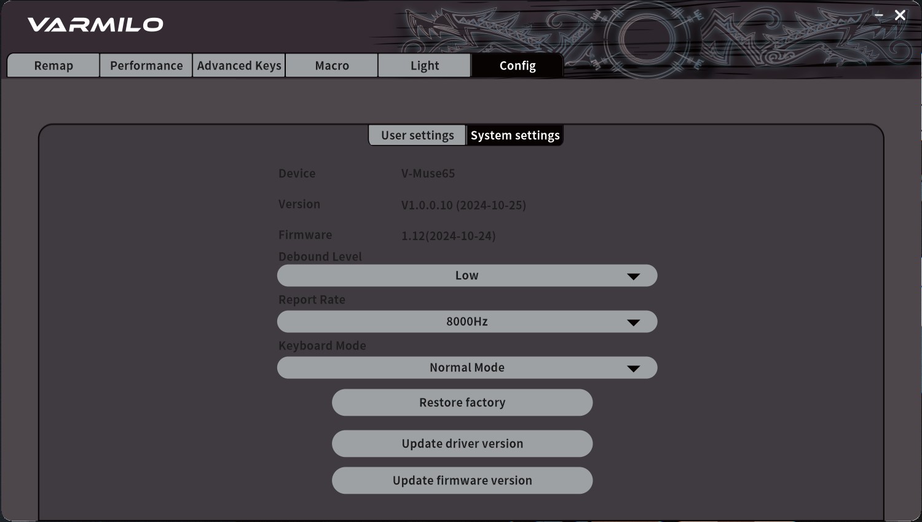Click the Keyboard Mode label
This screenshot has width=922, height=522.
coord(322,346)
